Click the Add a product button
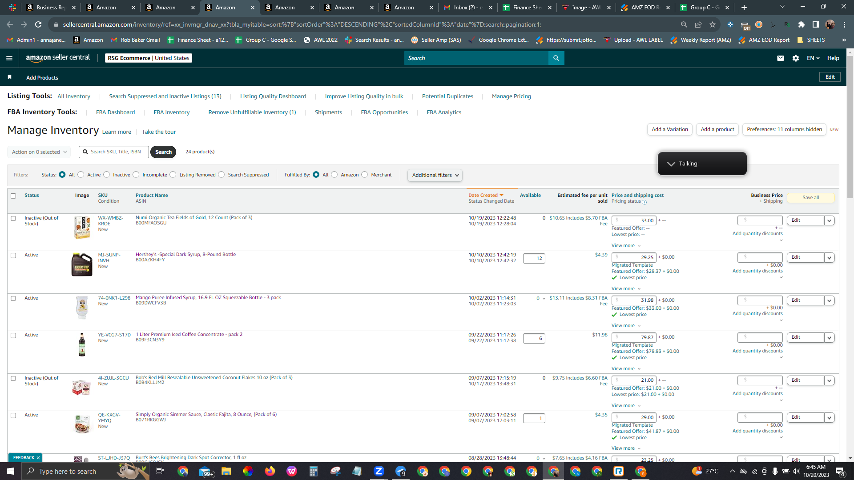Viewport: 854px width, 480px height. [x=717, y=129]
